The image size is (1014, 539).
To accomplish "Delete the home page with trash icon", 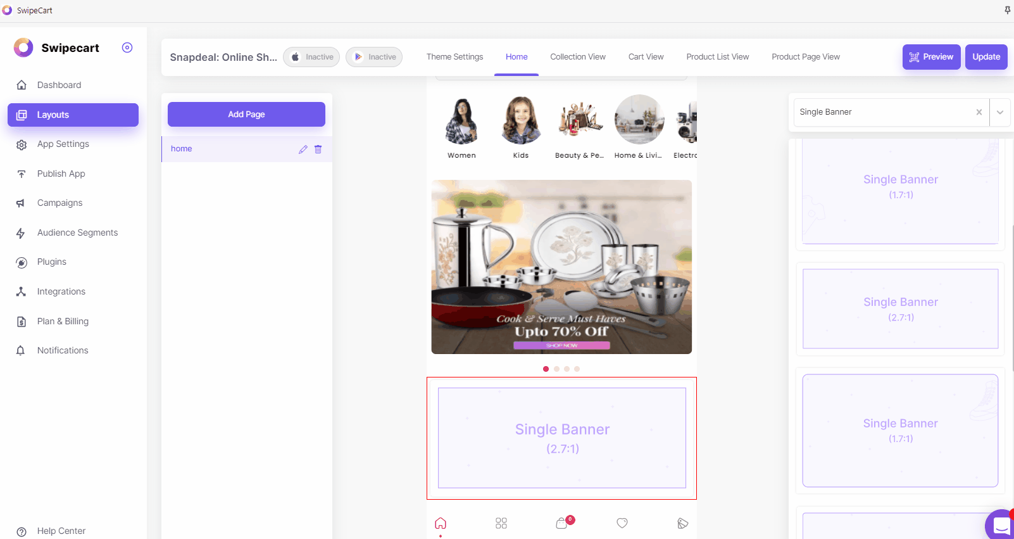I will click(x=318, y=149).
